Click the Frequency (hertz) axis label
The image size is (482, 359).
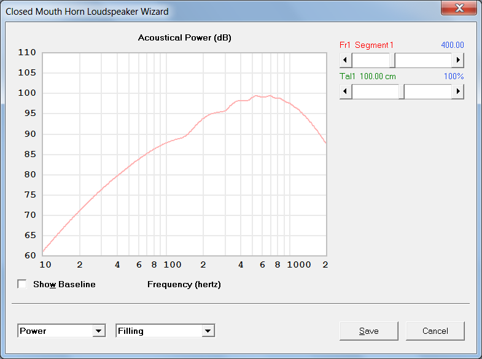[184, 284]
